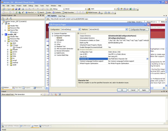Image resolution: width=168 pixels, height=131 pixels.
Task: Open the File menu
Action: point(4,6)
